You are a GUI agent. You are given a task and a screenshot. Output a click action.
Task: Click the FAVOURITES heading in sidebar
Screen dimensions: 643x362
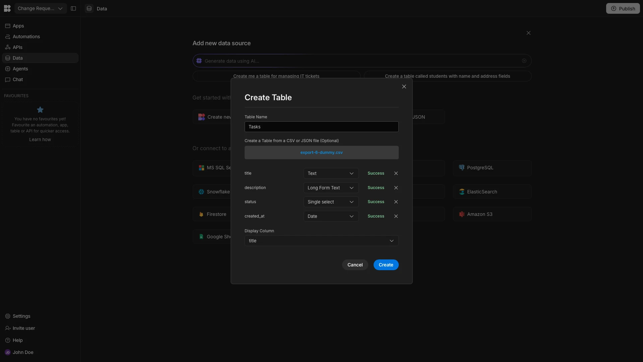point(16,96)
